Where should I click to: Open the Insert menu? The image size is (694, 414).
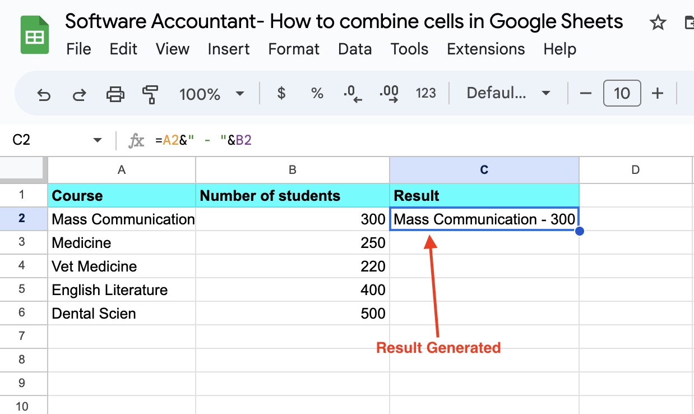pyautogui.click(x=229, y=49)
